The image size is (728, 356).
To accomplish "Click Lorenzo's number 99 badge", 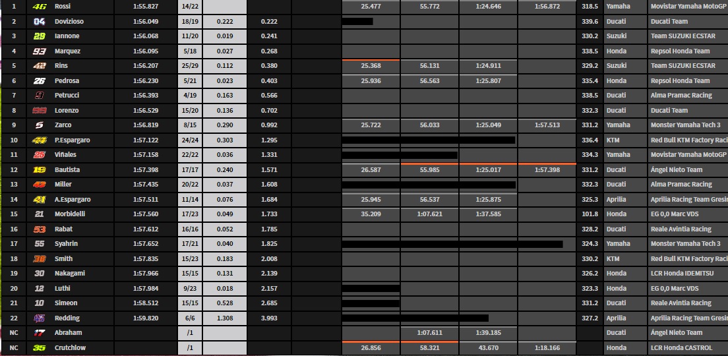I will (x=39, y=111).
